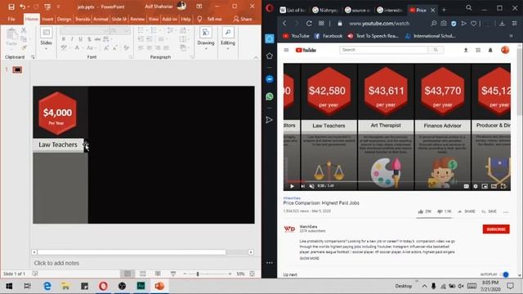Open WhatsApp in Opera sidebar
Image resolution: width=523 pixels, height=294 pixels.
270,96
